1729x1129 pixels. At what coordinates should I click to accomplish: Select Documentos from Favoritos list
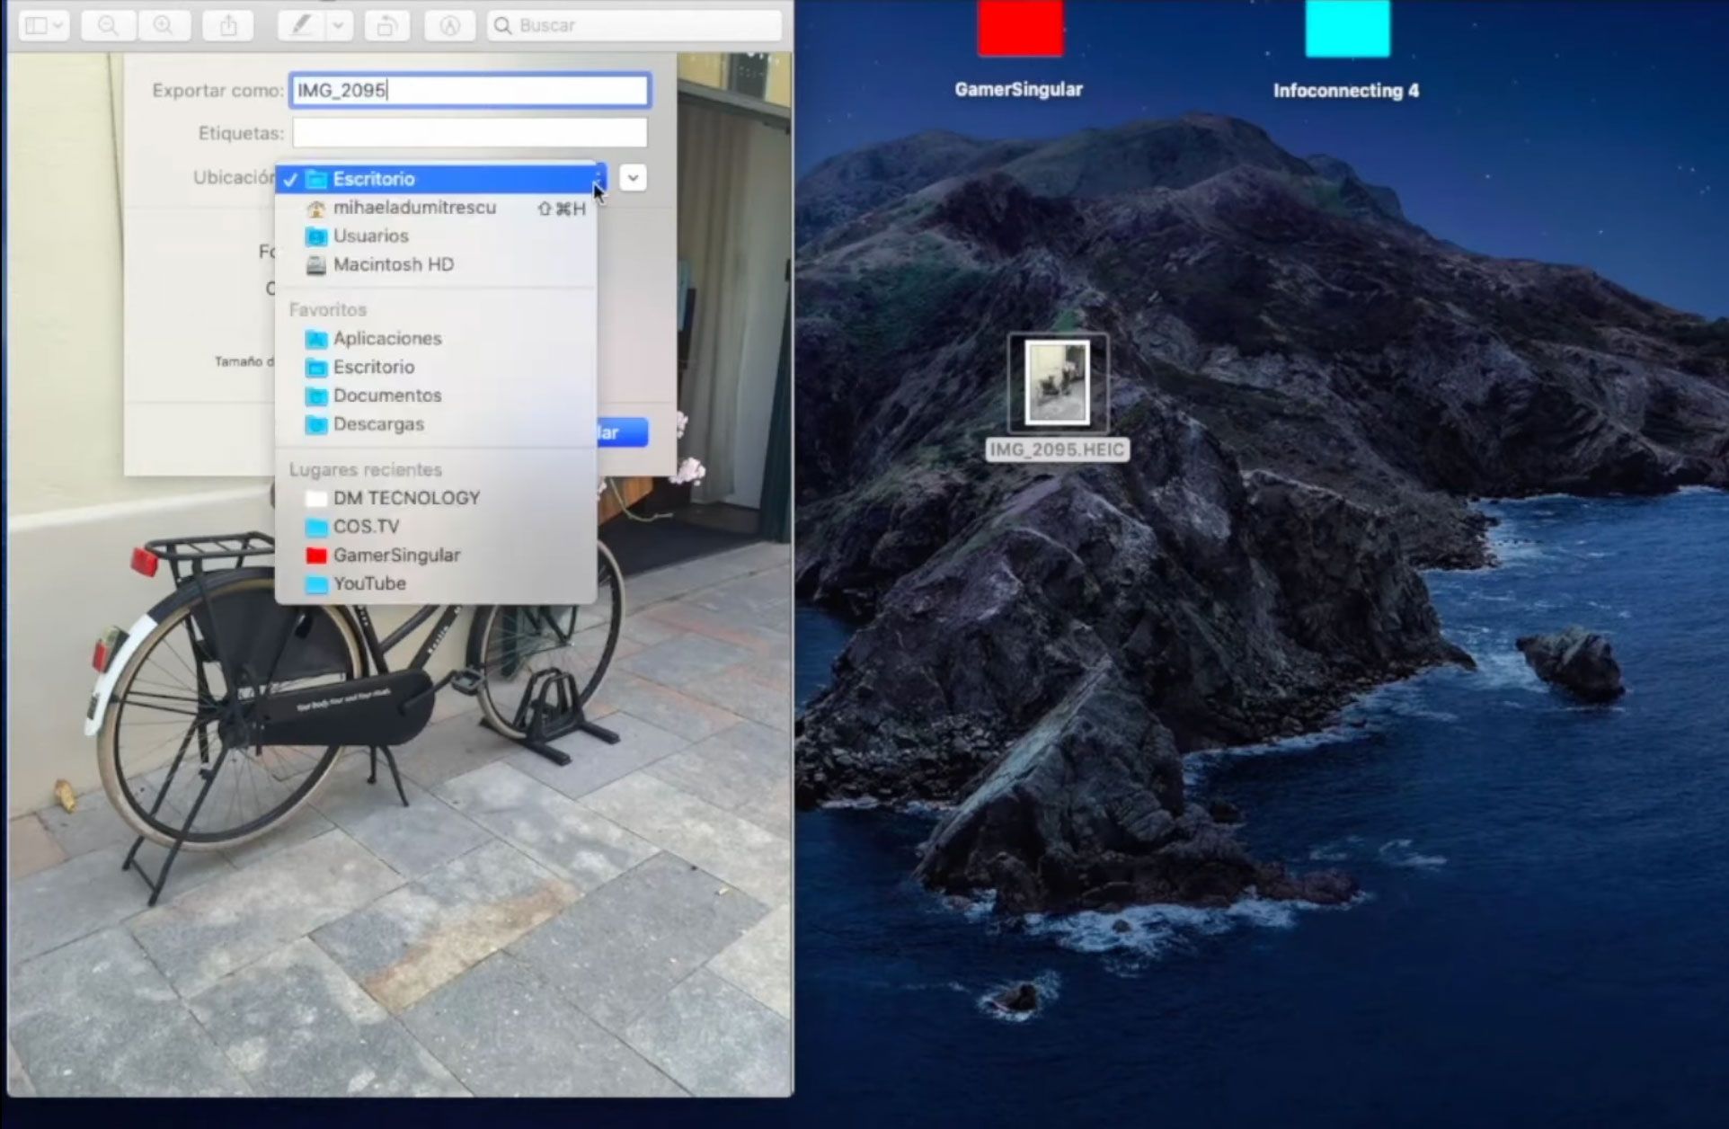tap(386, 396)
